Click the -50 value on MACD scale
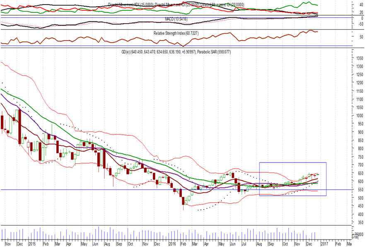365x247 pixels. (x=360, y=24)
